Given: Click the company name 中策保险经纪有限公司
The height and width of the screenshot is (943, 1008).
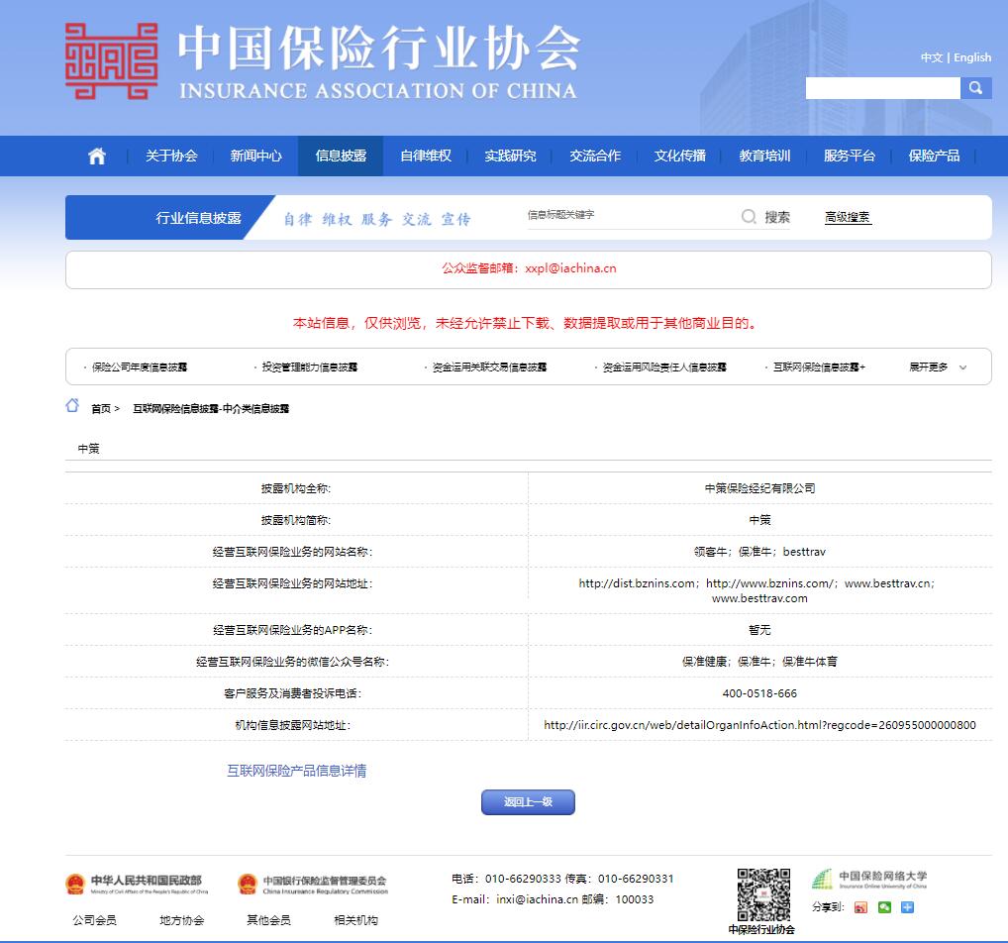Looking at the screenshot, I should tap(759, 488).
